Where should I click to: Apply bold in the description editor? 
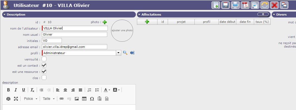click(8, 90)
